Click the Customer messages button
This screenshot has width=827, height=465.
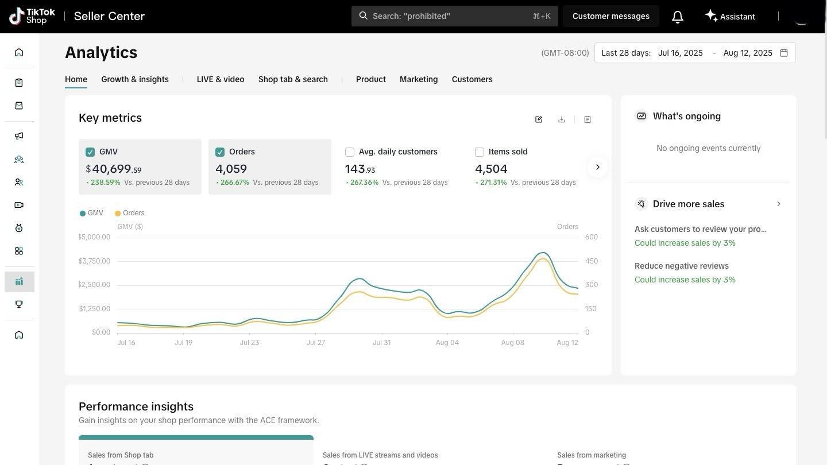610,16
